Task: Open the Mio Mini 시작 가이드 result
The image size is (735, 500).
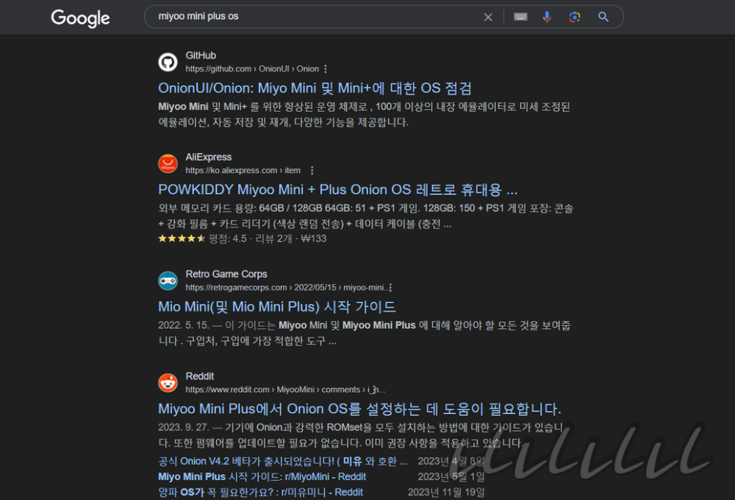Action: [276, 307]
